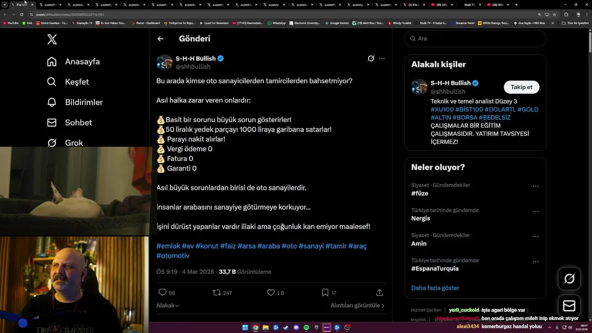
Task: Bookmark this page with the star icon
Action: pos(555,14)
